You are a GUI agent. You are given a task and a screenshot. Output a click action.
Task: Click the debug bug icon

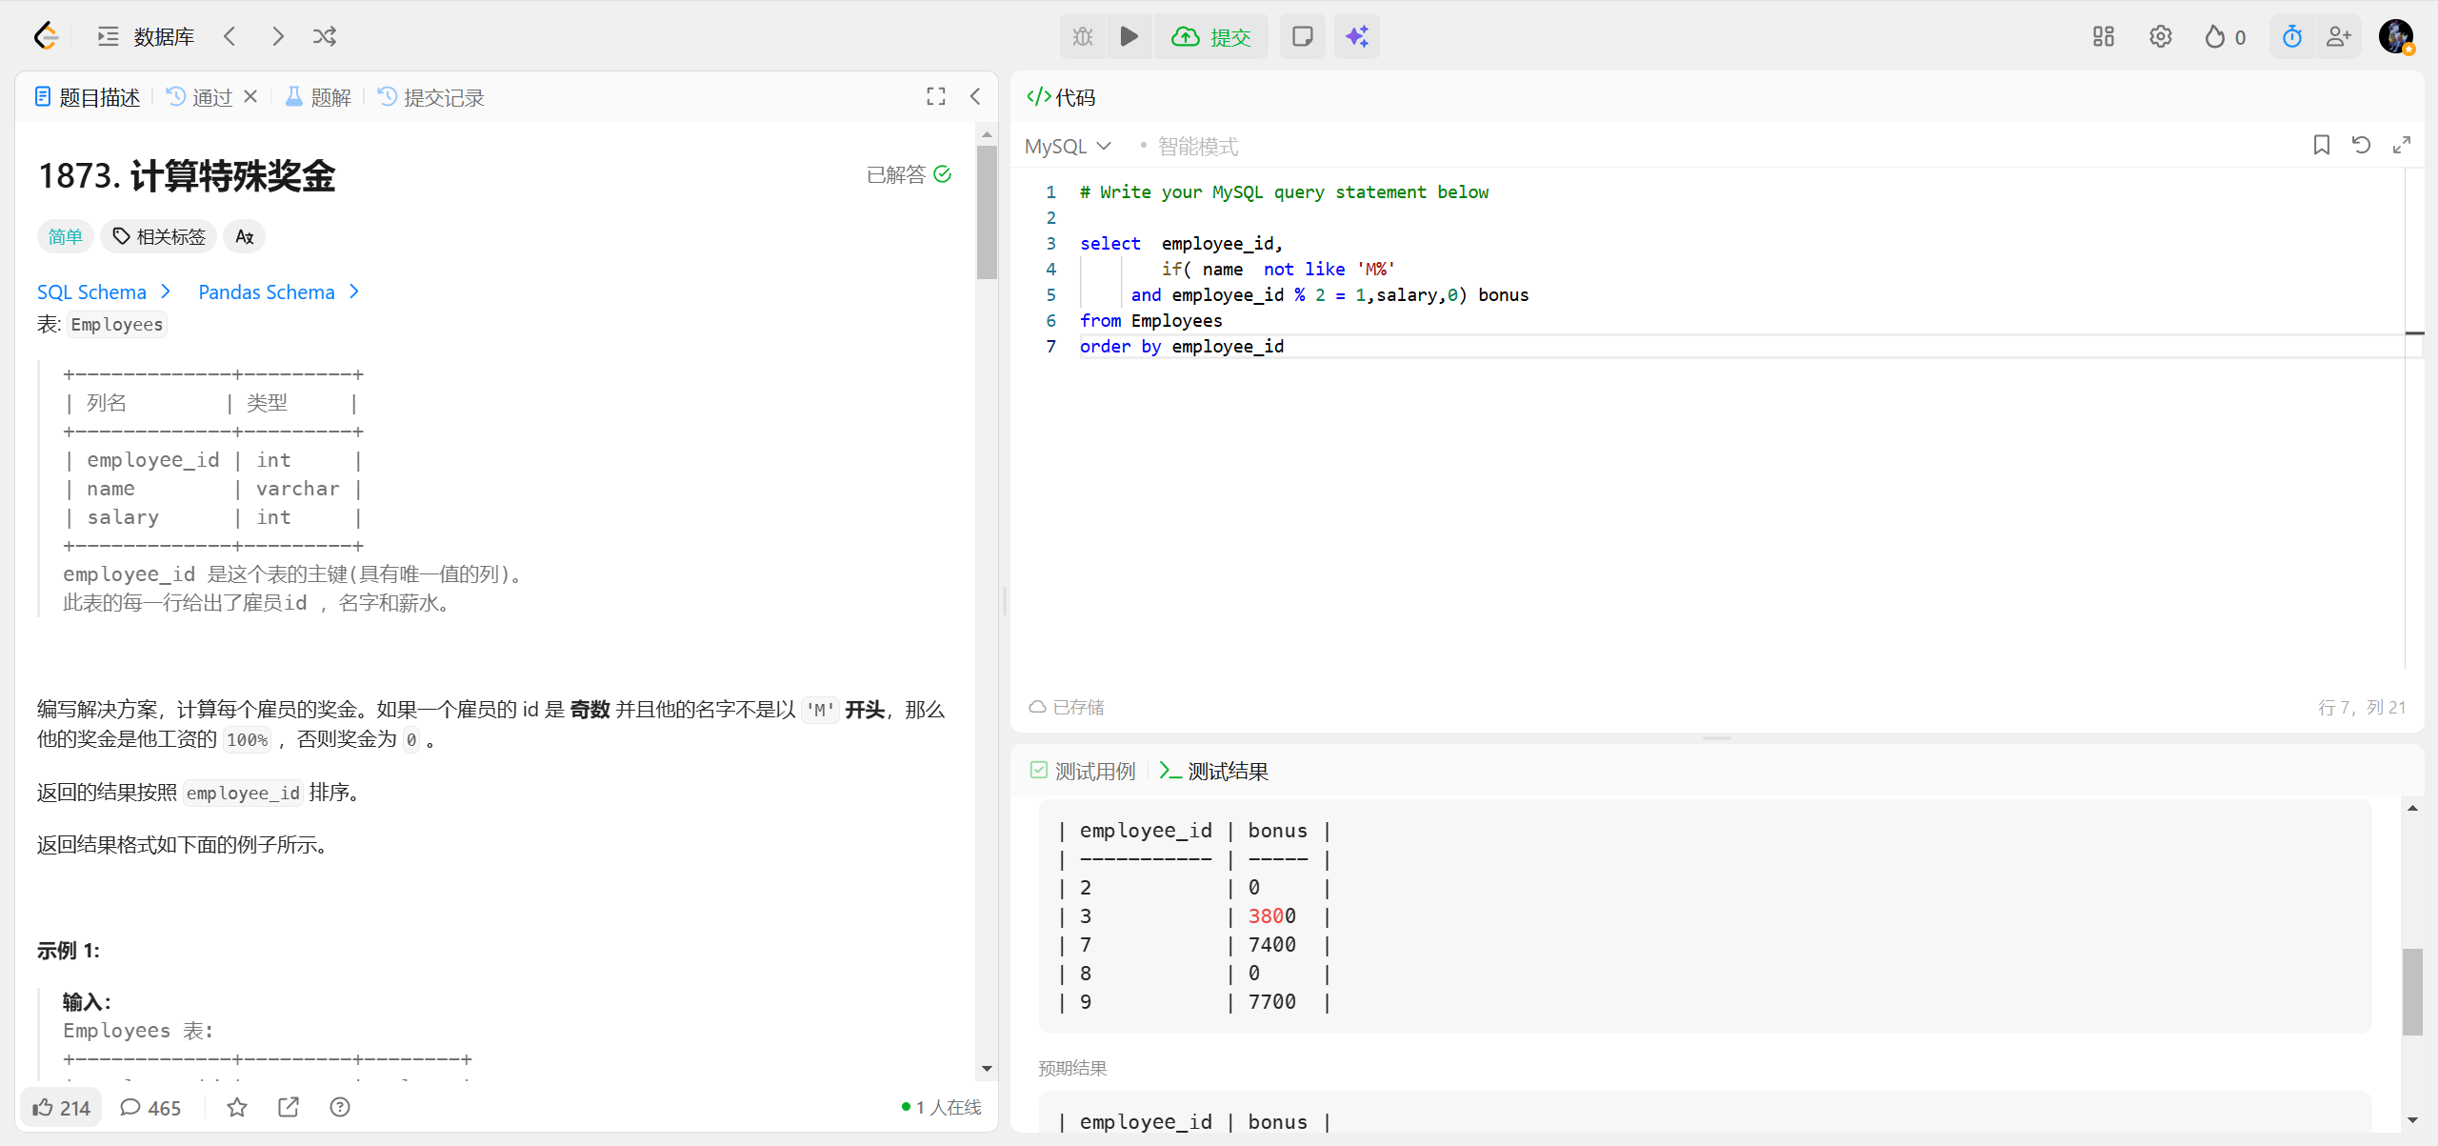point(1083,36)
